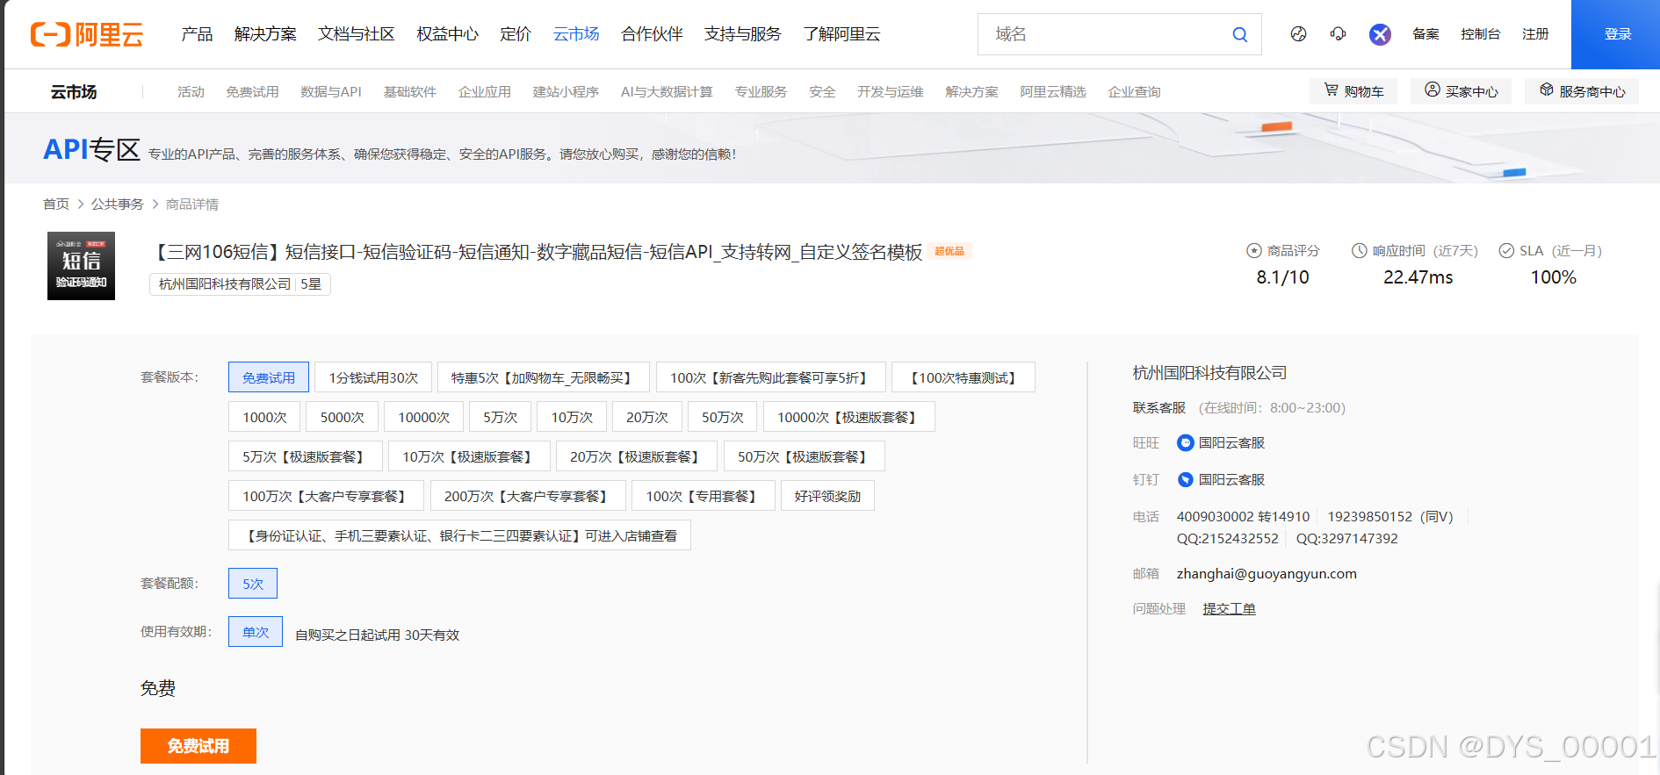The image size is (1660, 775).
Task: Click the 短信 product thumbnail image
Action: click(81, 266)
